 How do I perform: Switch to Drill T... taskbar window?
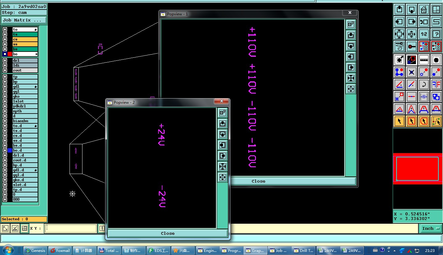click(303, 250)
